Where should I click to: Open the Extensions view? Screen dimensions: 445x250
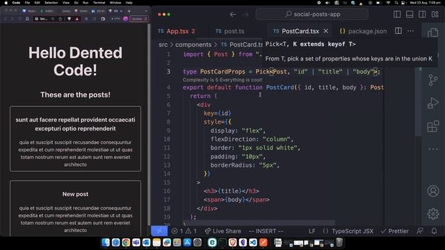[x=432, y=126]
